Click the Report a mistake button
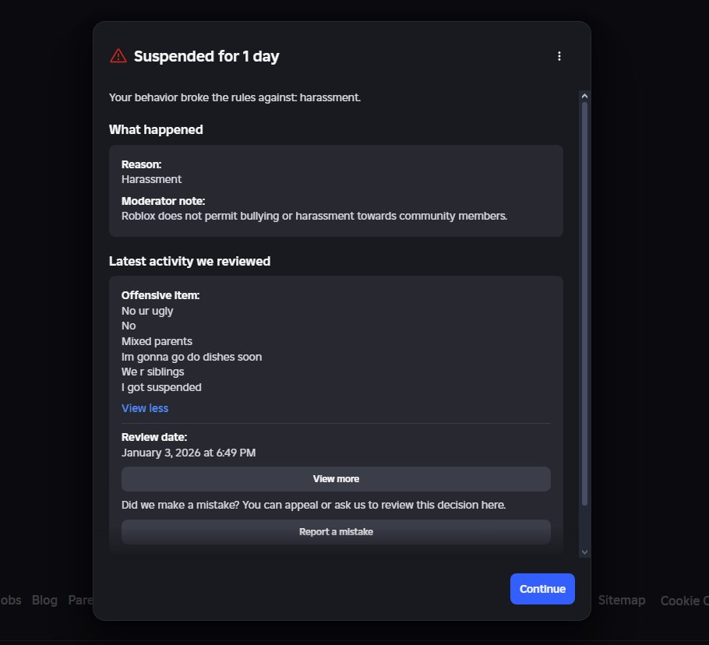Viewport: 709px width, 645px height. (x=336, y=532)
